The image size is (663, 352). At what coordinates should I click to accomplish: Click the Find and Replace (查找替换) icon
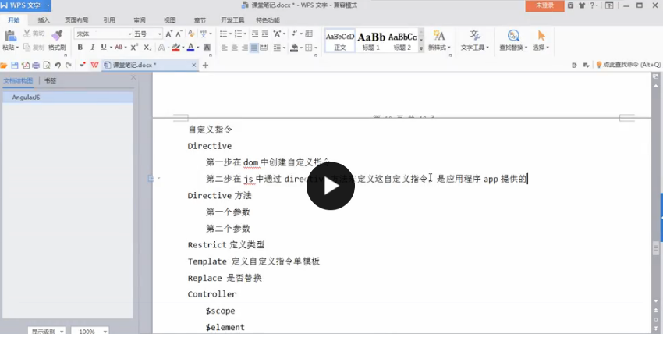(x=513, y=36)
